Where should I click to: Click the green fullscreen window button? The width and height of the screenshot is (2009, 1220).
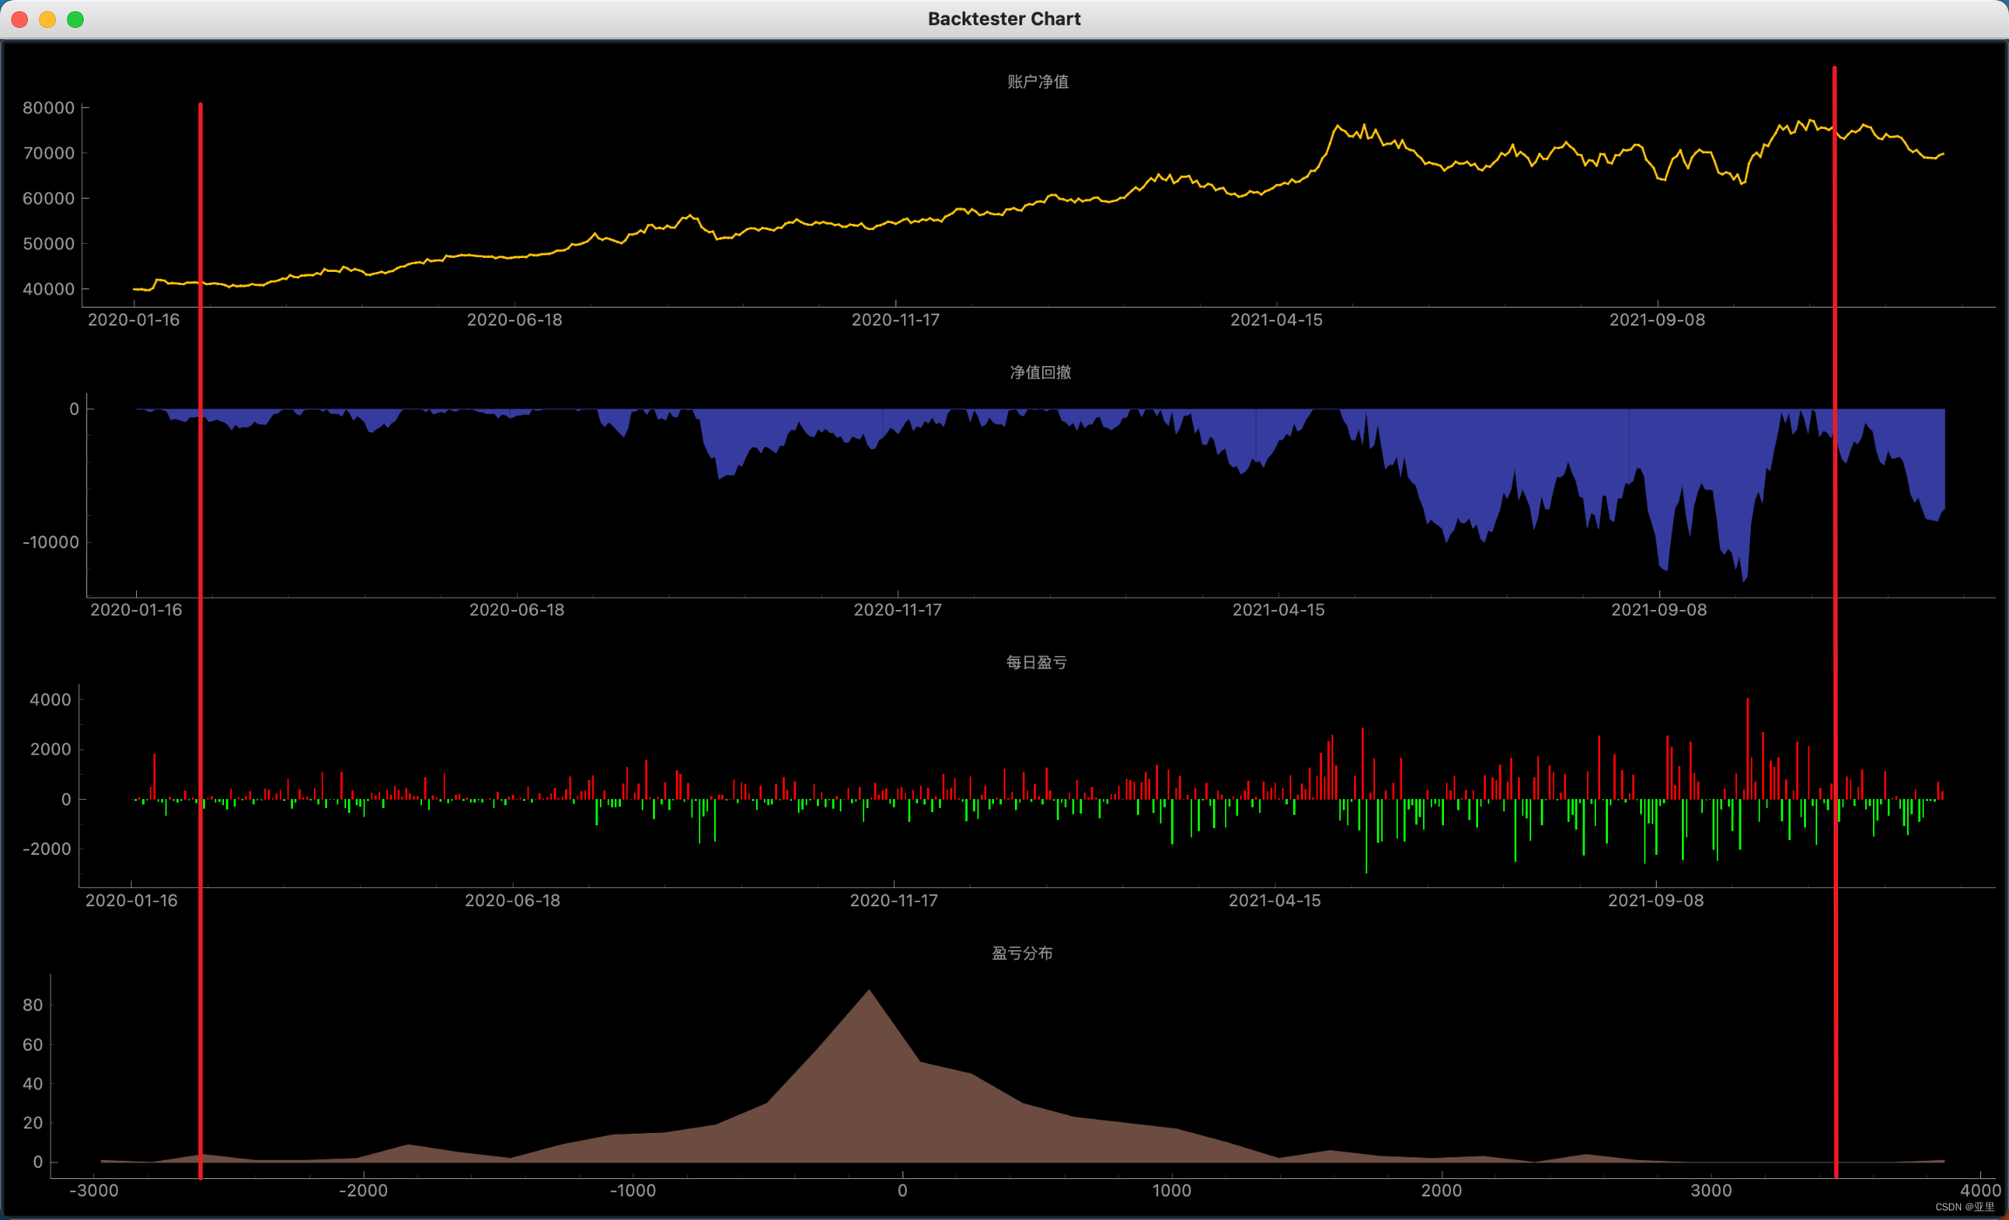click(76, 19)
